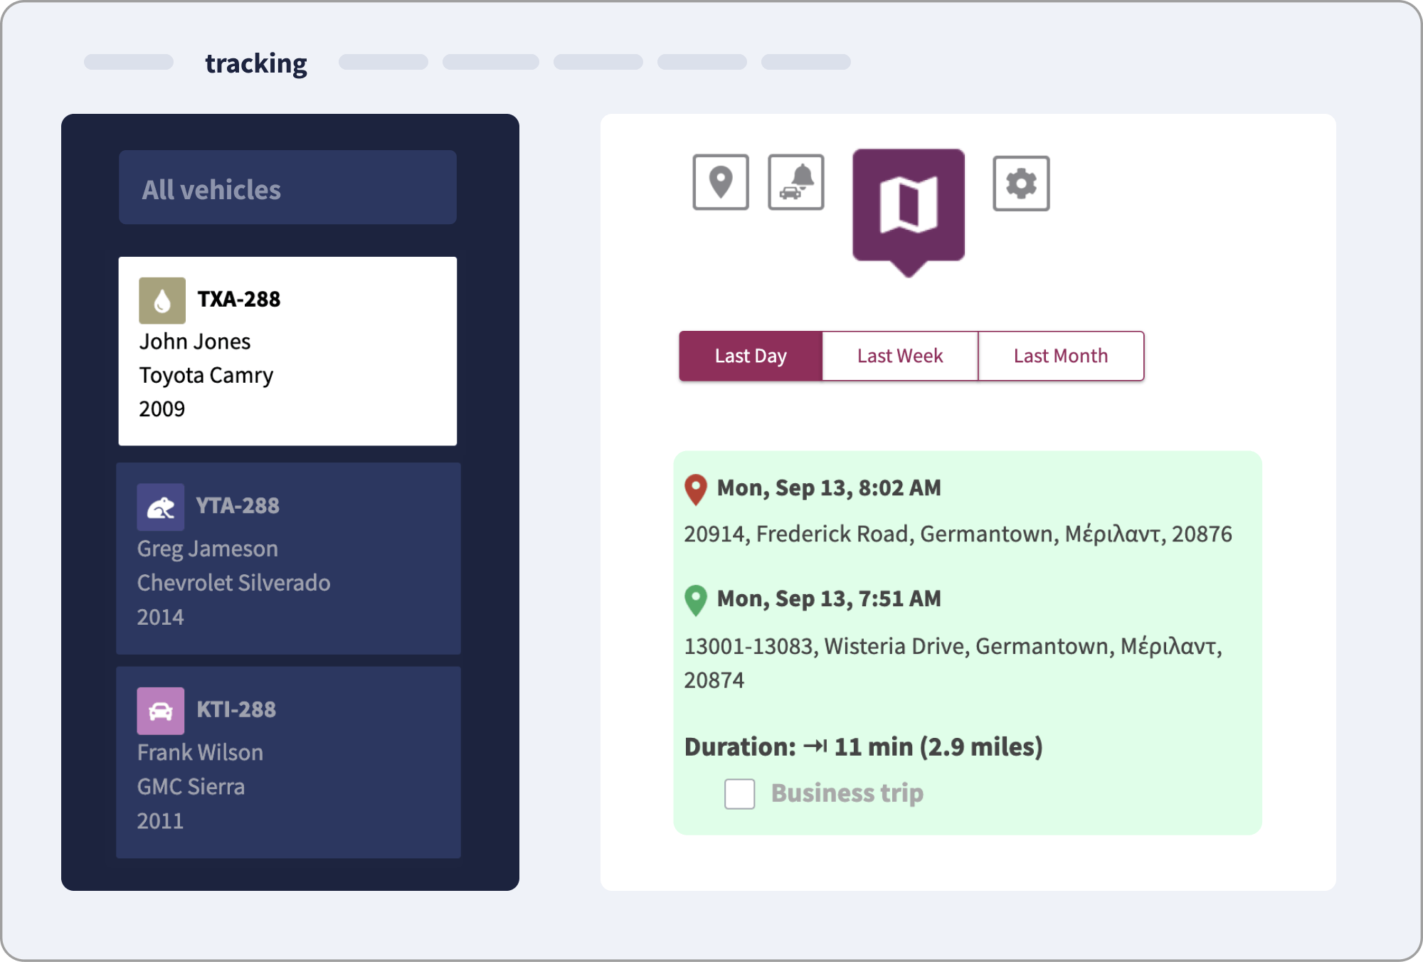Open the location pin view icon
The height and width of the screenshot is (962, 1423).
coord(720,182)
